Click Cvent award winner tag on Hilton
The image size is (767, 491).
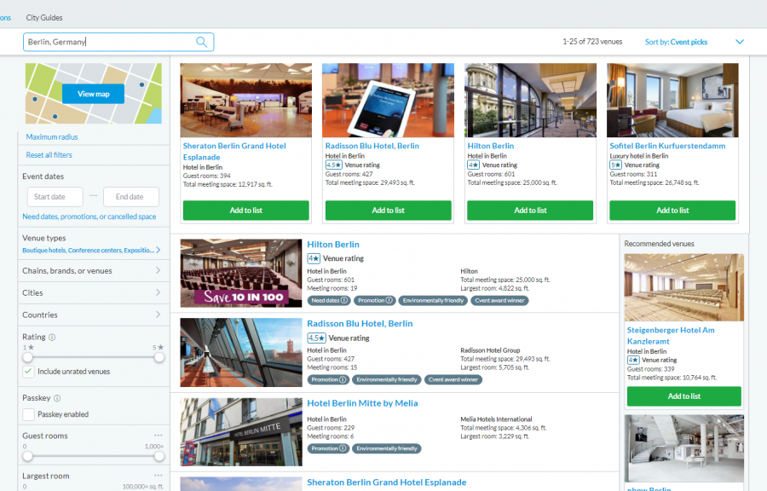point(499,300)
